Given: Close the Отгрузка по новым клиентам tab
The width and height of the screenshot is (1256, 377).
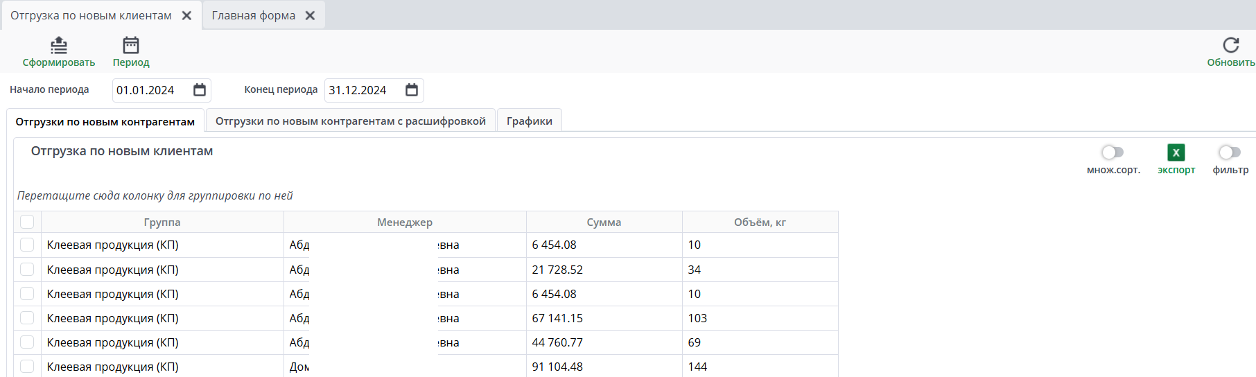Looking at the screenshot, I should pos(186,15).
